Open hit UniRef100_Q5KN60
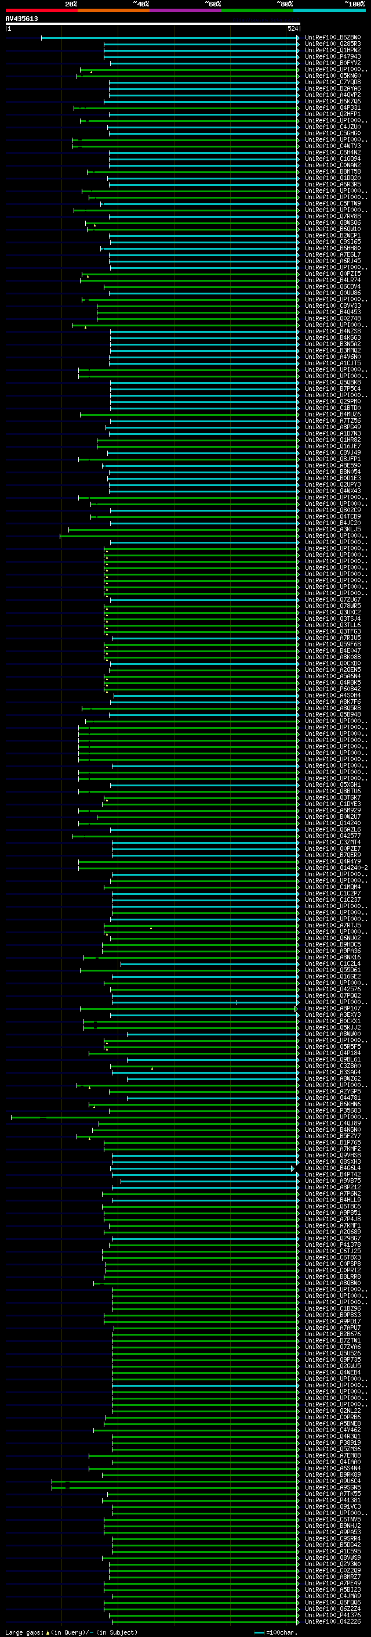371x1637 pixels. (333, 75)
